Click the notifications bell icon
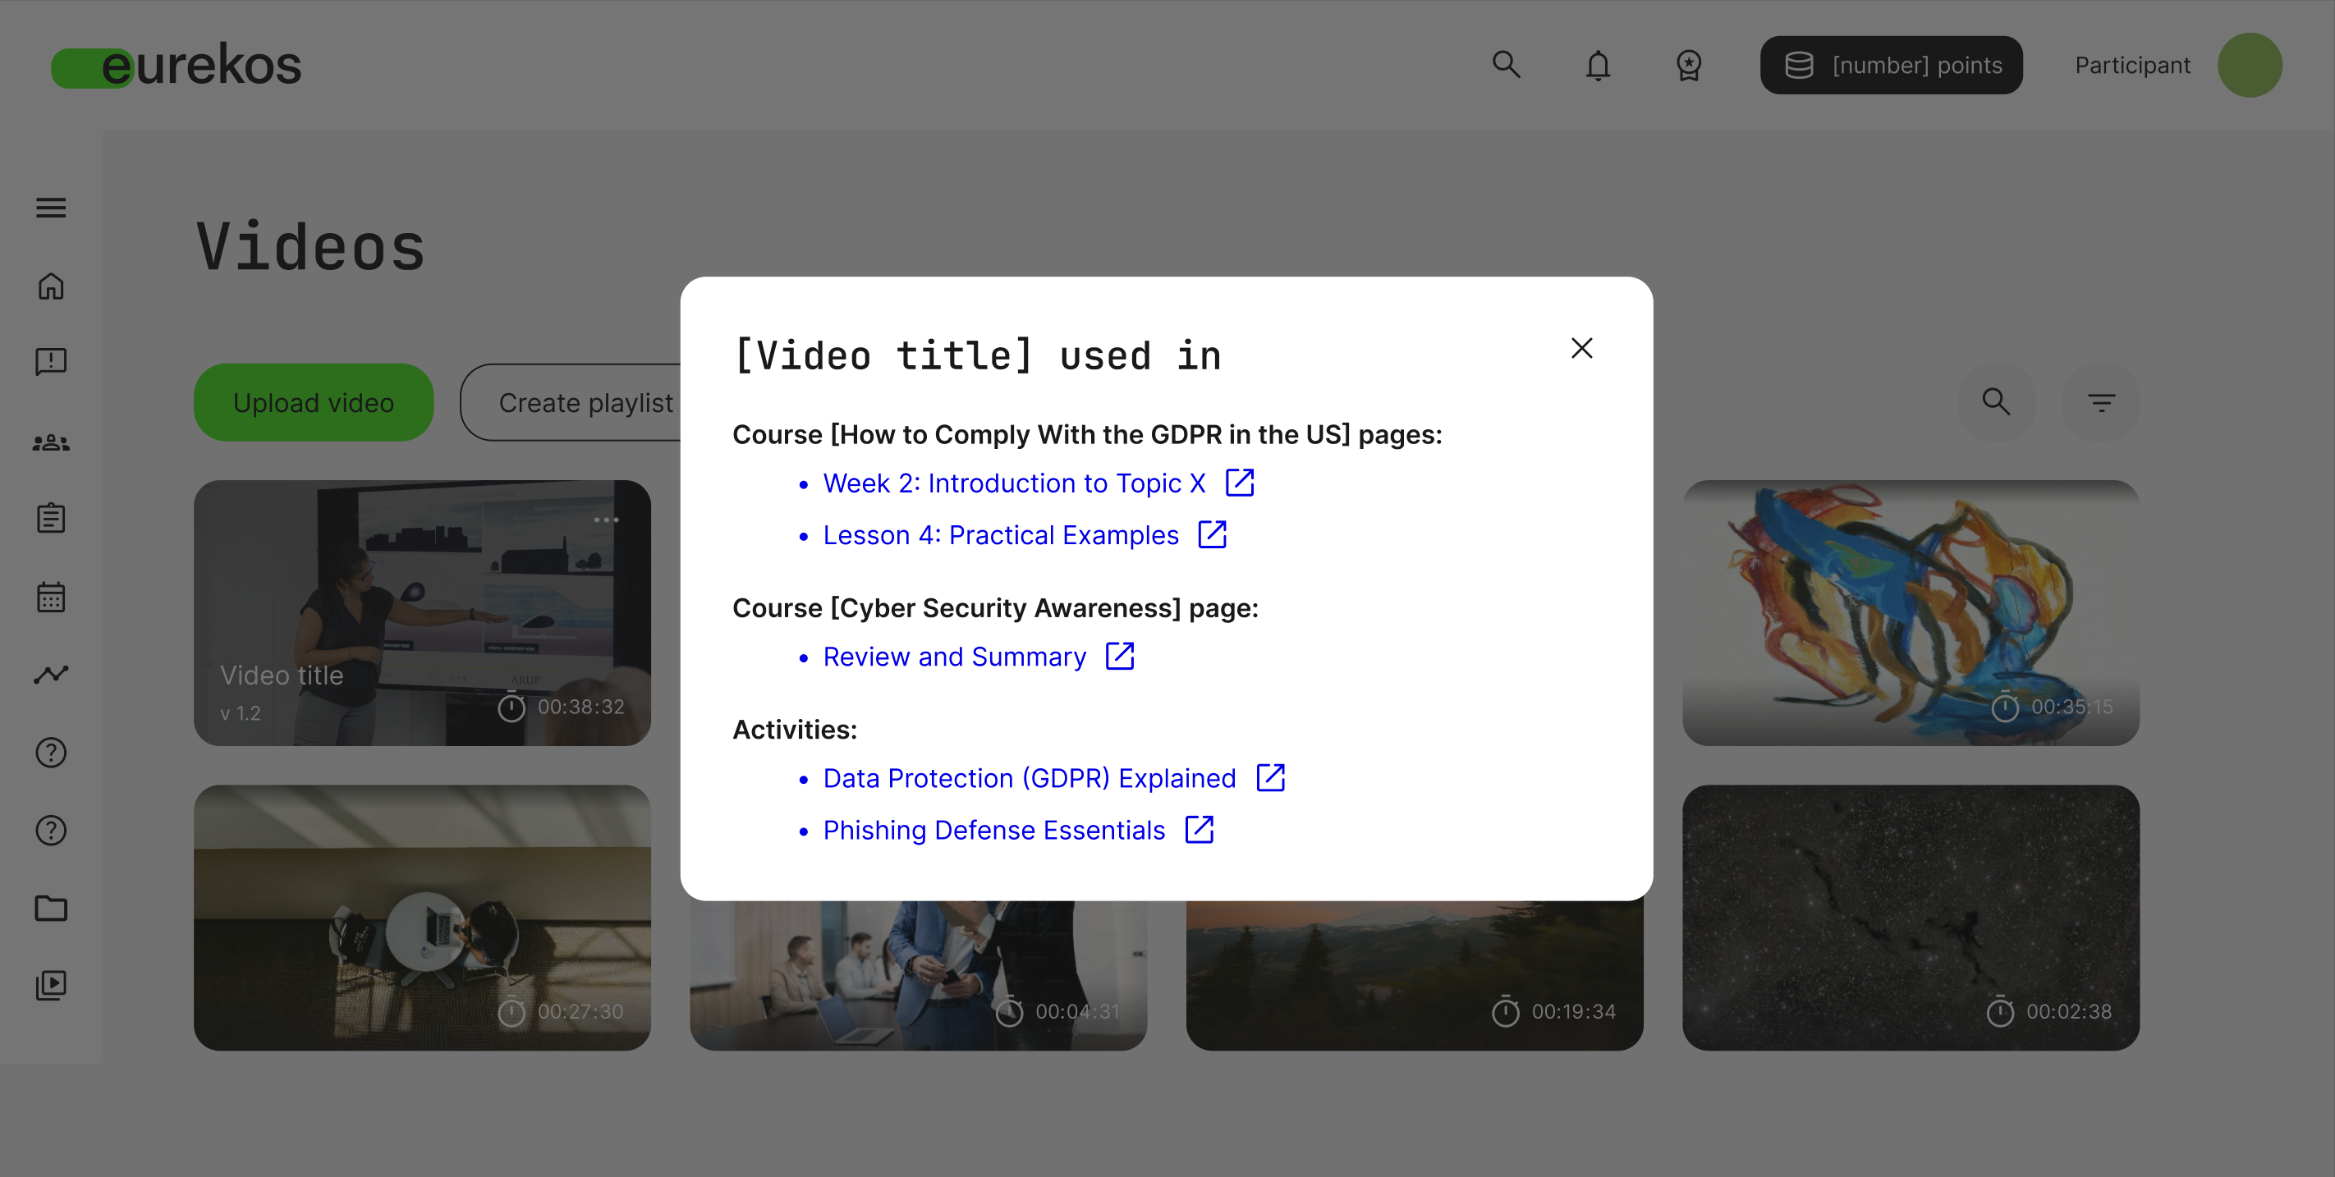This screenshot has width=2335, height=1177. [x=1597, y=65]
